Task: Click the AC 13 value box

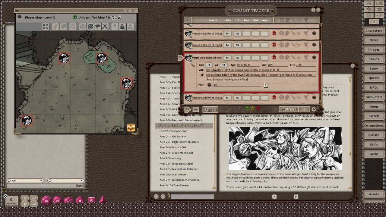Action: click(223, 65)
